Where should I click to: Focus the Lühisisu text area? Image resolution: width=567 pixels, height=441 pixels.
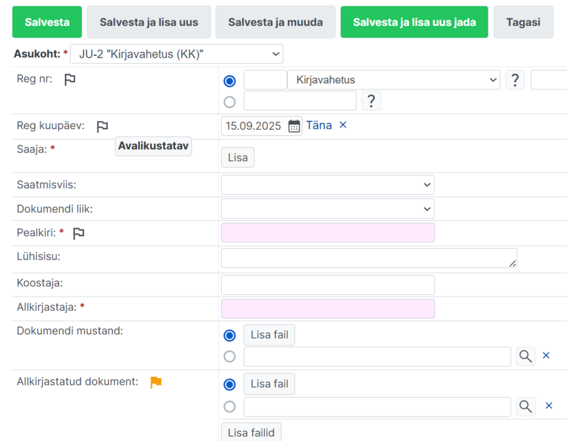[x=369, y=258]
